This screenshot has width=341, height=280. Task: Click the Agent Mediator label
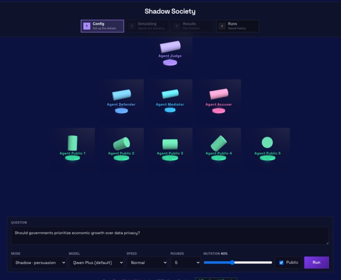pyautogui.click(x=170, y=105)
